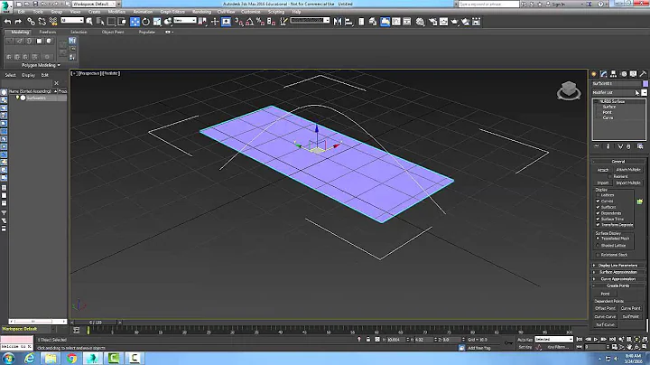Select the Select and Link tool

(x=31, y=22)
